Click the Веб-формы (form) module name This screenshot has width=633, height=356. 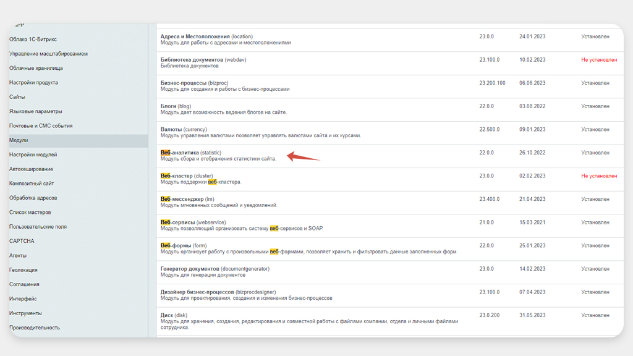(176, 245)
